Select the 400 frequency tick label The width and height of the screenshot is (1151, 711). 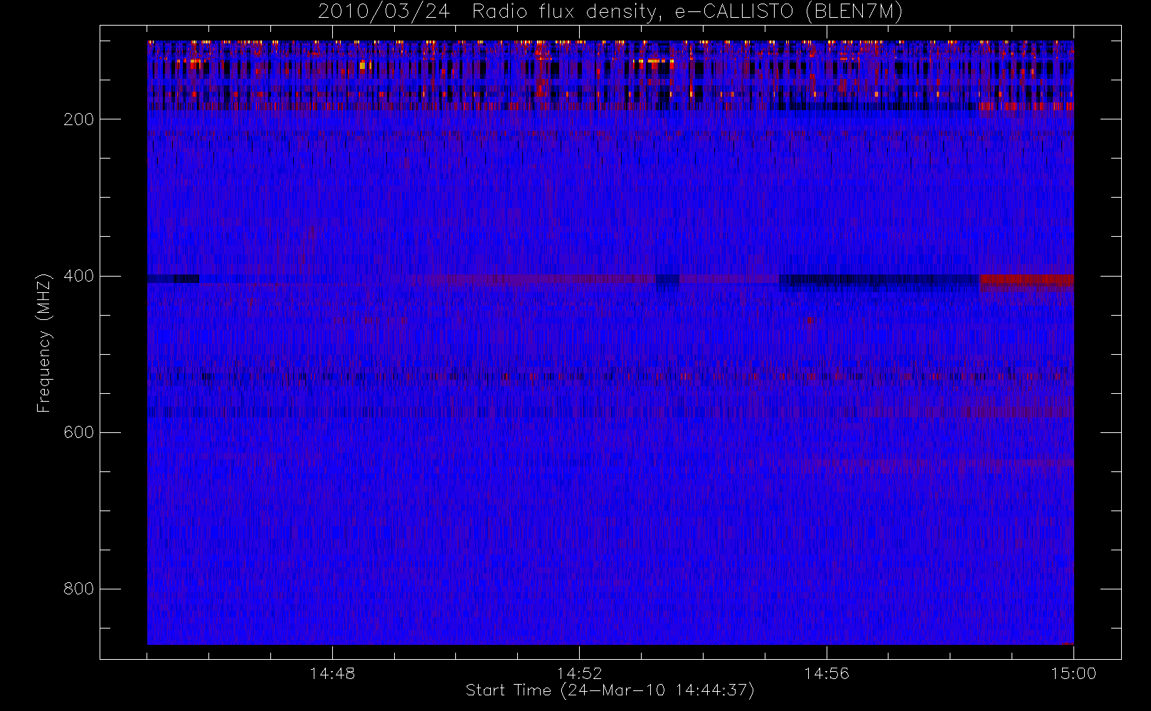click(x=79, y=276)
